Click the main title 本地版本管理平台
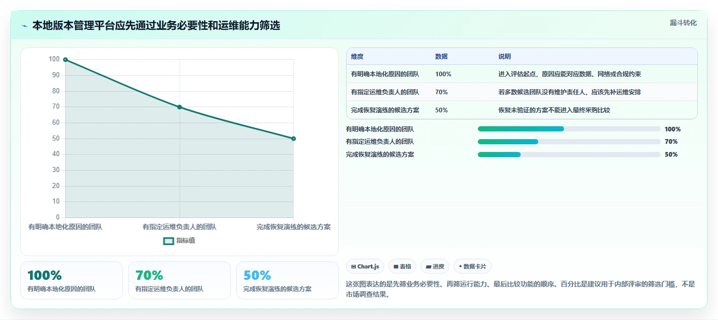The width and height of the screenshot is (718, 320). point(156,25)
